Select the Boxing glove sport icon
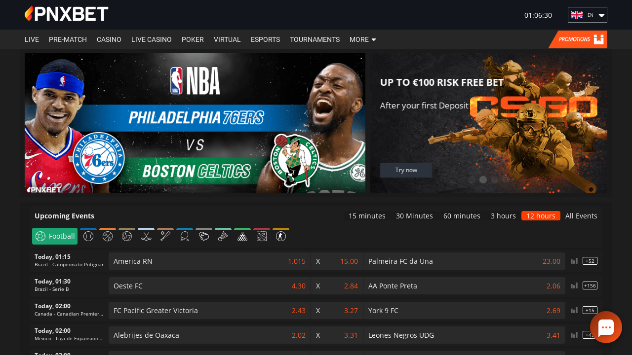 pyautogui.click(x=204, y=236)
